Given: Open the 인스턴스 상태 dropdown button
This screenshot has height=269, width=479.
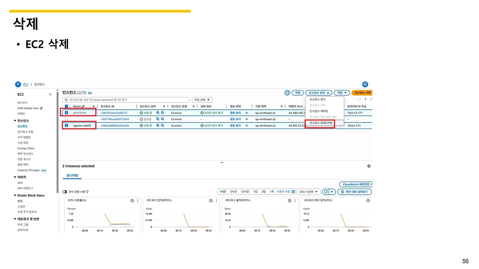Looking at the screenshot, I should tap(318, 93).
